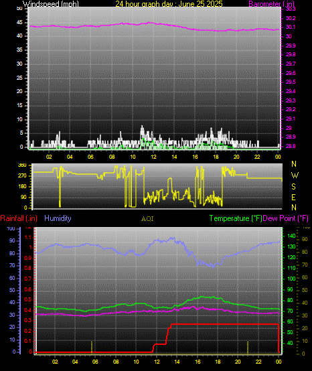Click the 29.6 value on the barometer axis
This screenshot has width=312, height=371.
[x=291, y=73]
